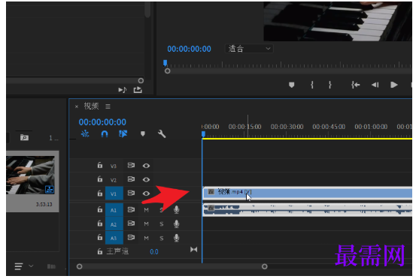Mute the A3 audio track
The width and height of the screenshot is (419, 279).
(x=146, y=238)
